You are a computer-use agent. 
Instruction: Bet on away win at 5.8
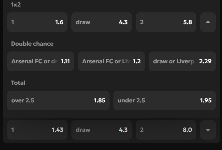[166, 22]
